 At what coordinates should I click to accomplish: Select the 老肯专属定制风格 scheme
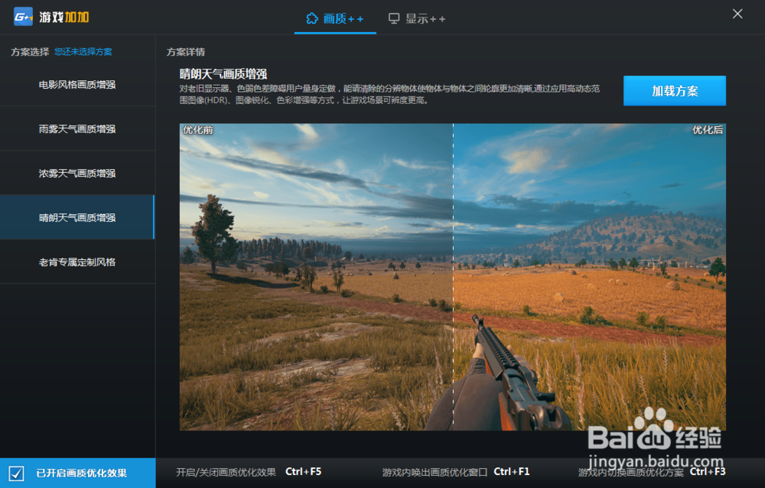tap(76, 261)
